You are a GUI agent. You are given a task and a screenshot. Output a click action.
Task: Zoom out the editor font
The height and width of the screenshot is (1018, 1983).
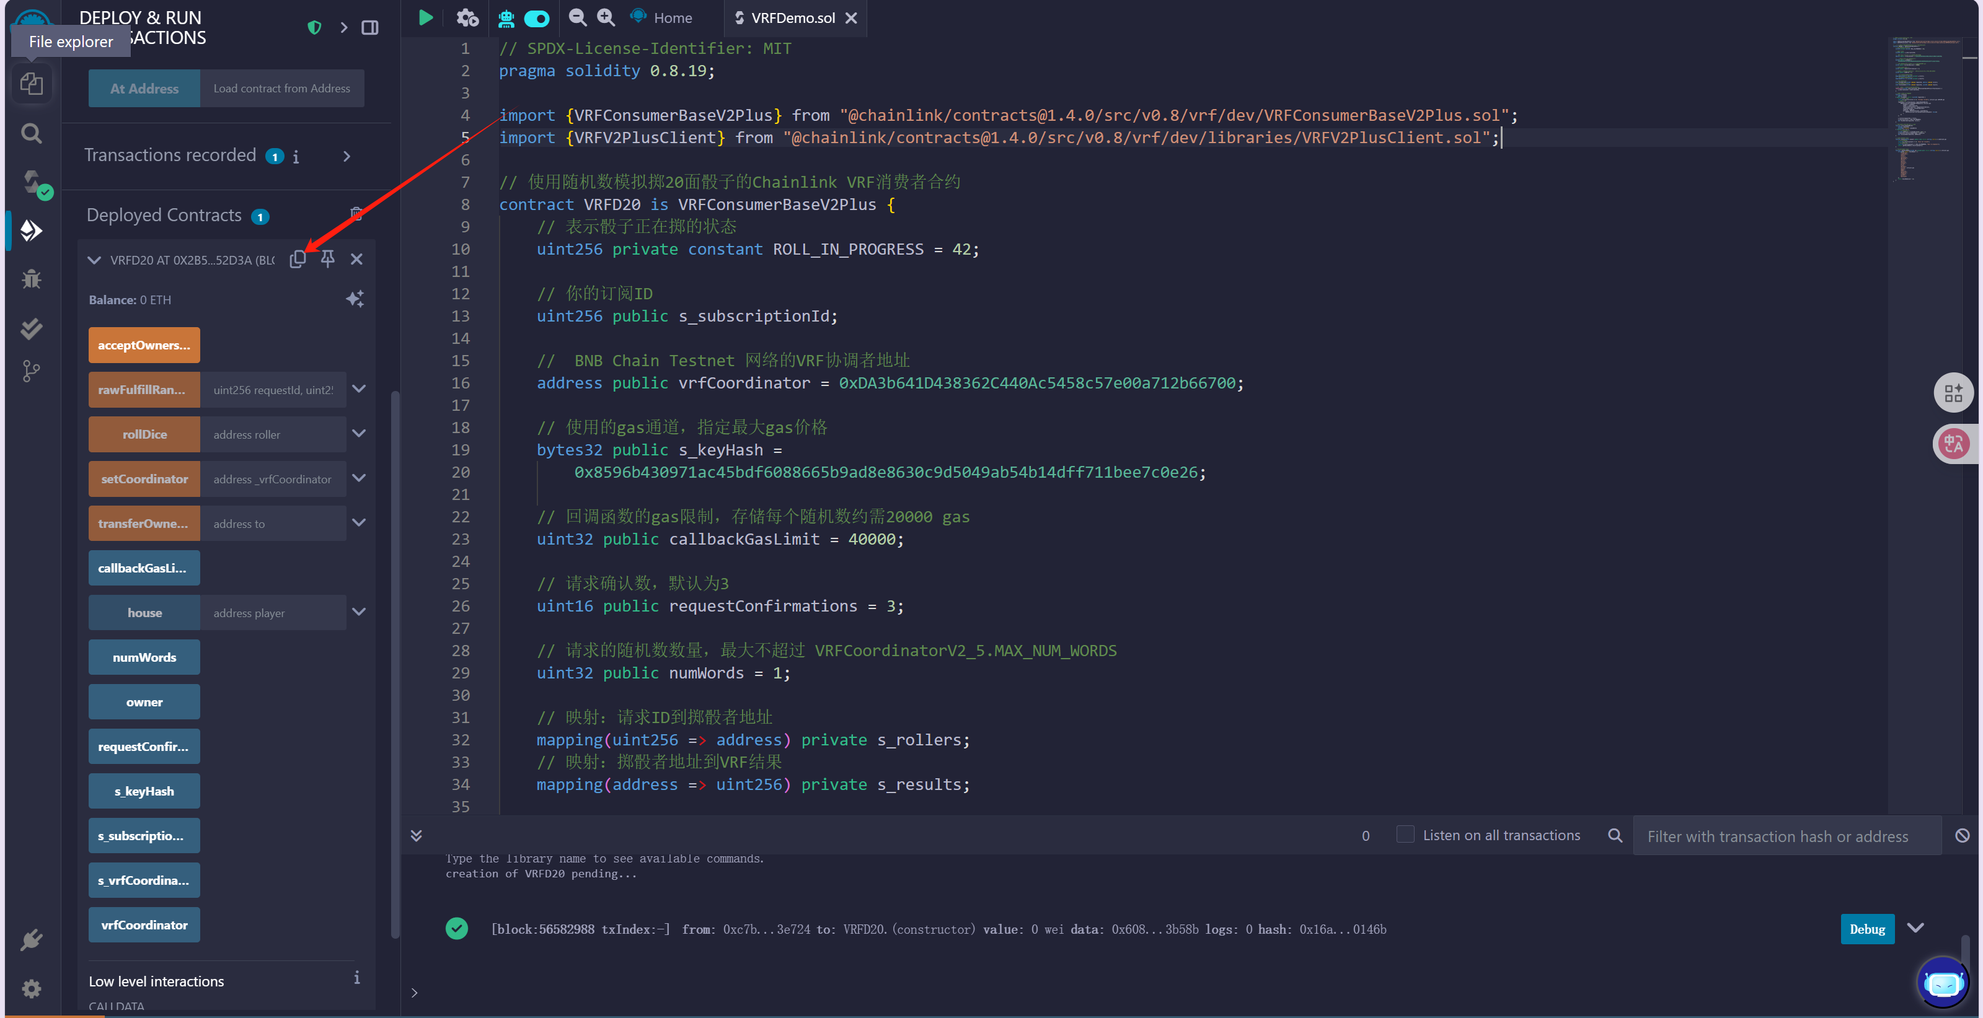pyautogui.click(x=576, y=17)
